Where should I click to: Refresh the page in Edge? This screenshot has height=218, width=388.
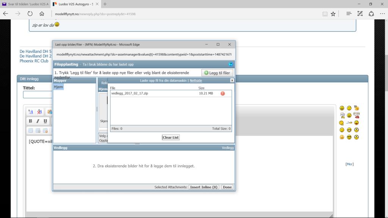(x=30, y=14)
